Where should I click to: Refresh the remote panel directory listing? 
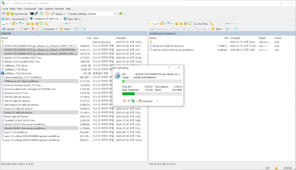click(x=189, y=24)
